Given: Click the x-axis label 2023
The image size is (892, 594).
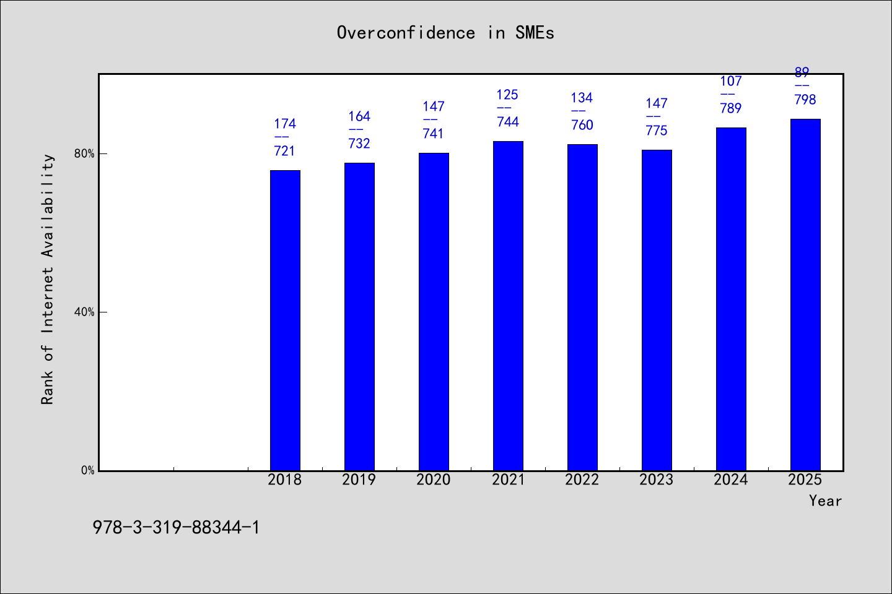Looking at the screenshot, I should 657,480.
